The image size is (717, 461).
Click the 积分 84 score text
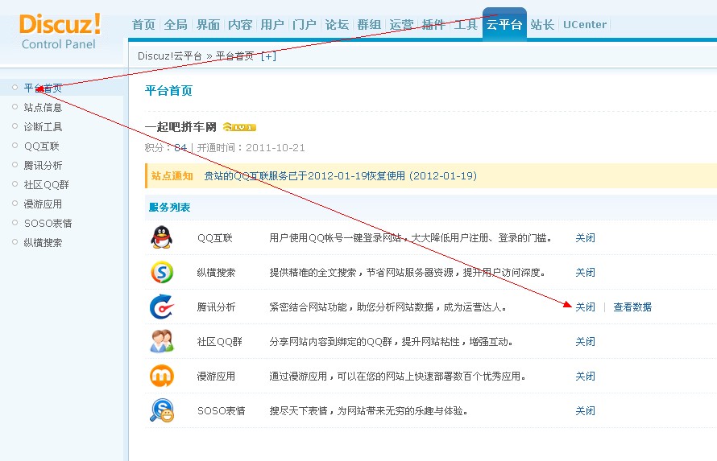click(x=166, y=148)
